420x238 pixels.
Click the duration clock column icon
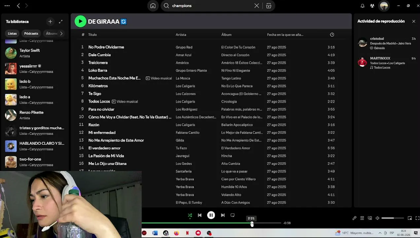tap(332, 34)
